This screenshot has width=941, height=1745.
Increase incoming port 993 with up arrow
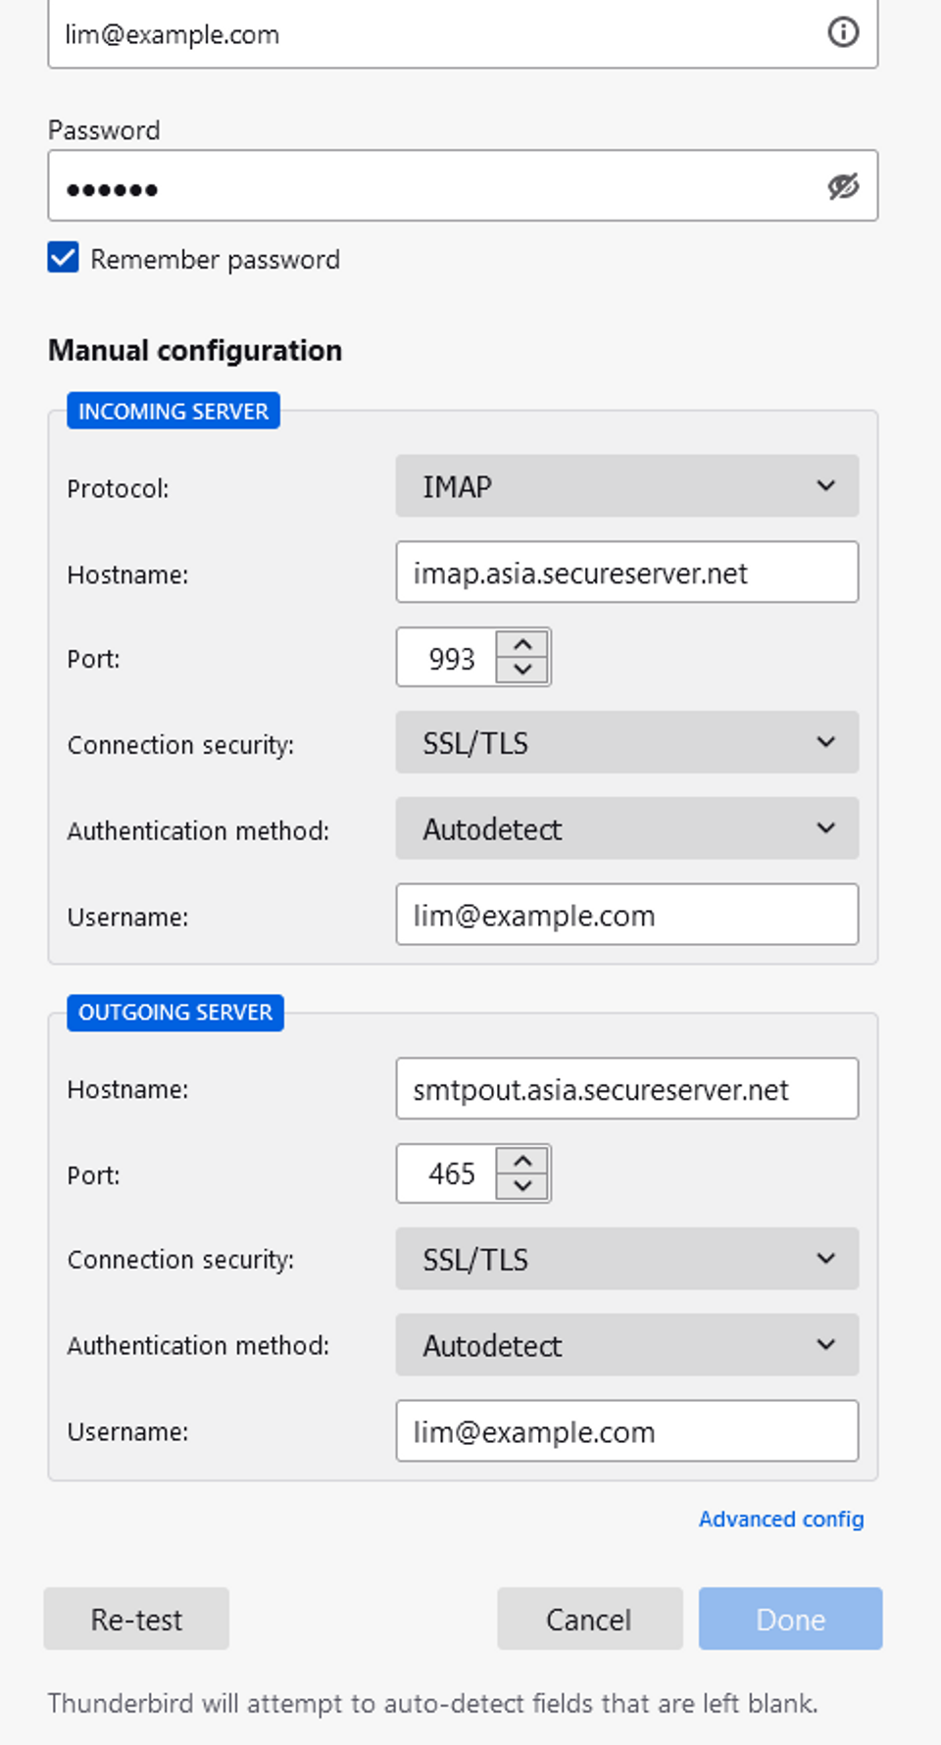[x=522, y=645]
